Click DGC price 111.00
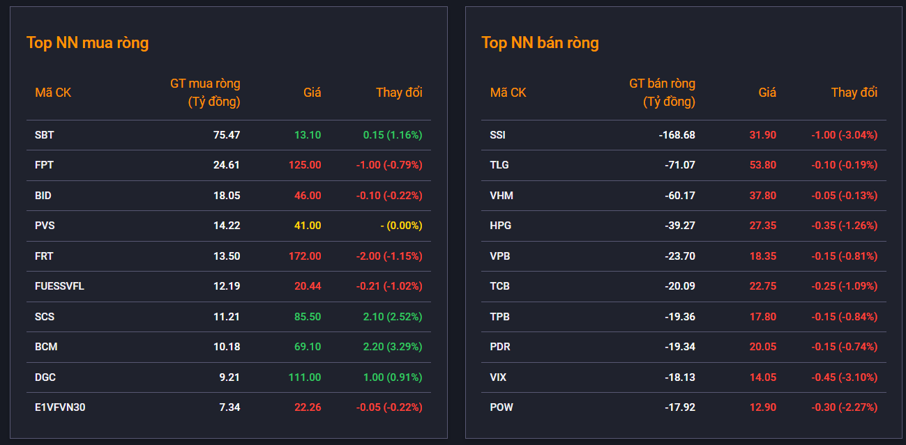 pyautogui.click(x=305, y=377)
